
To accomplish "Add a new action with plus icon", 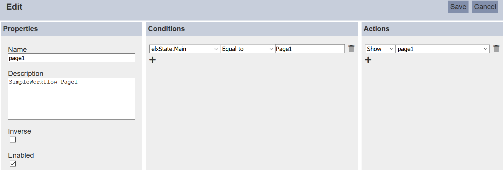I will (x=368, y=60).
